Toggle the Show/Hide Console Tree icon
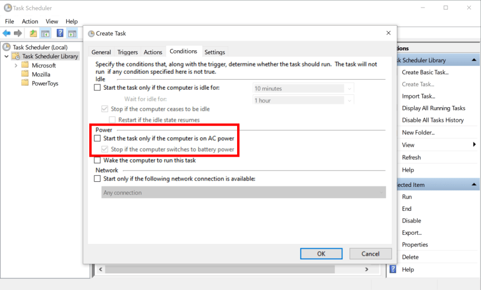 [45, 33]
